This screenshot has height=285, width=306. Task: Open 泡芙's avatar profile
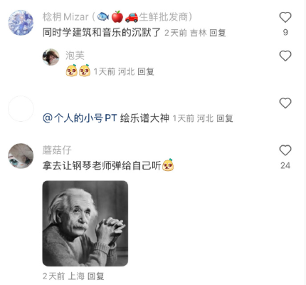point(51,57)
